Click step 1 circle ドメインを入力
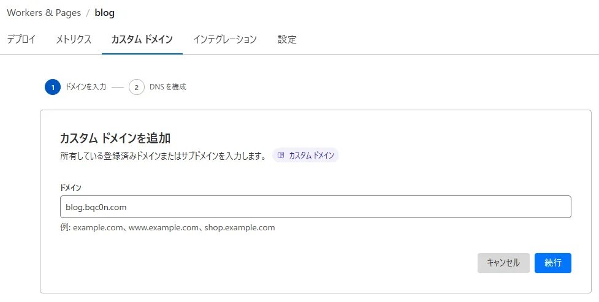599x302 pixels. tap(53, 87)
